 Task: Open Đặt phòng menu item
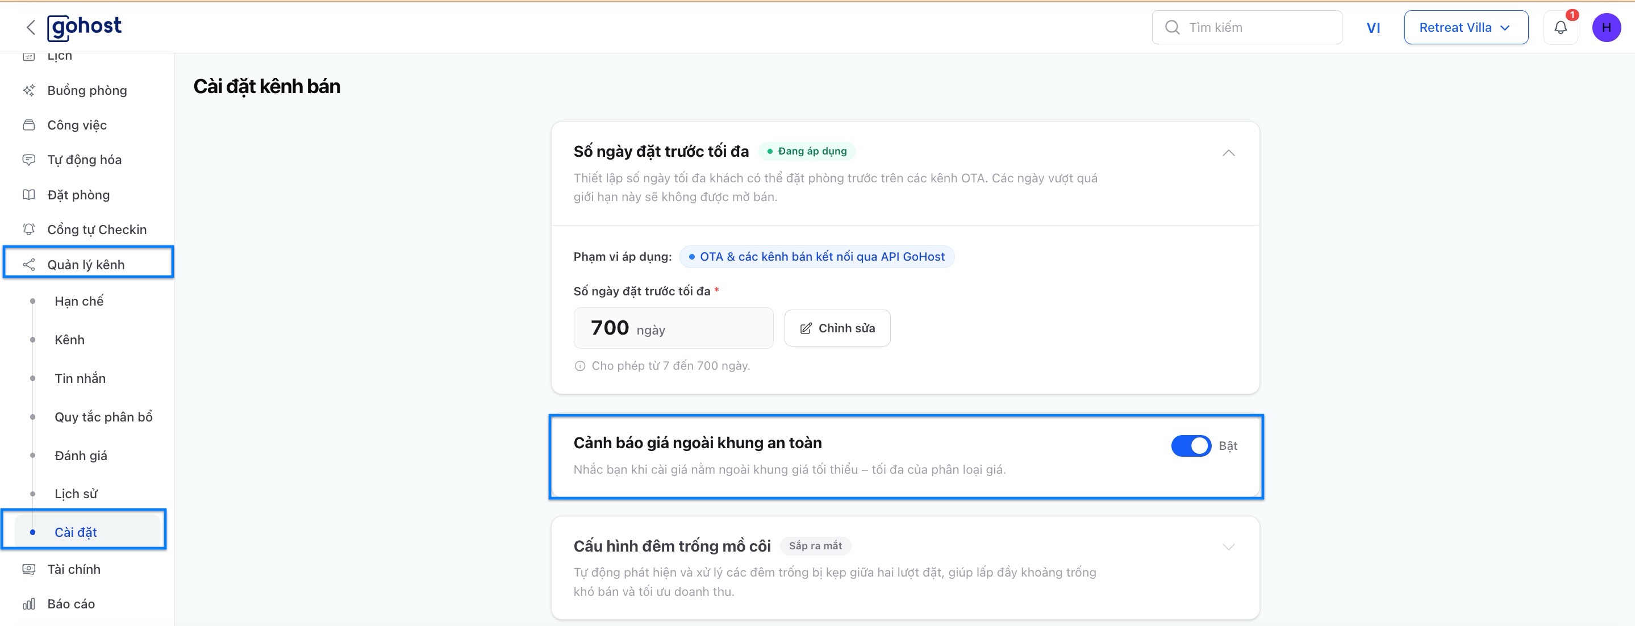[x=78, y=195]
